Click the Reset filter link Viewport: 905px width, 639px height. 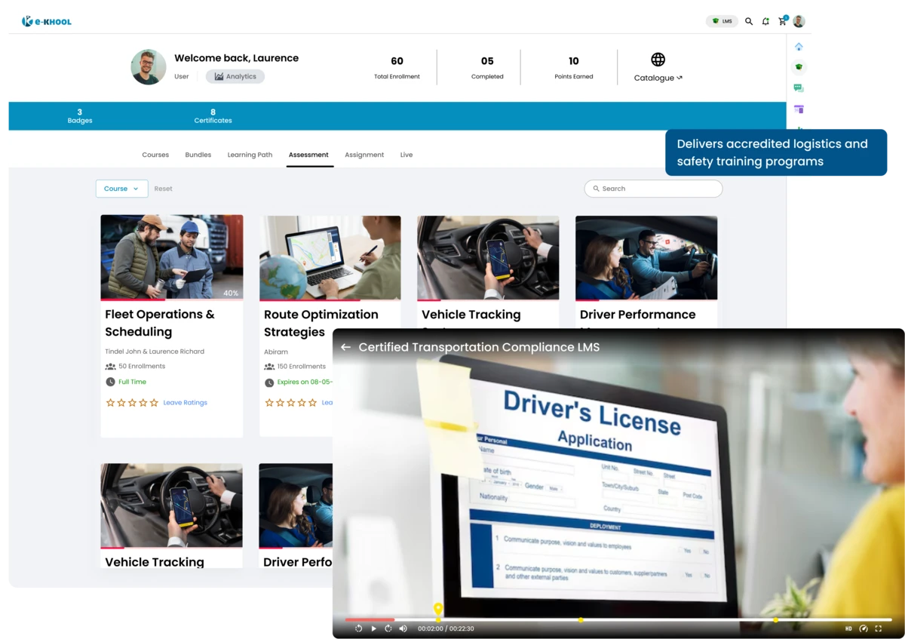tap(163, 189)
